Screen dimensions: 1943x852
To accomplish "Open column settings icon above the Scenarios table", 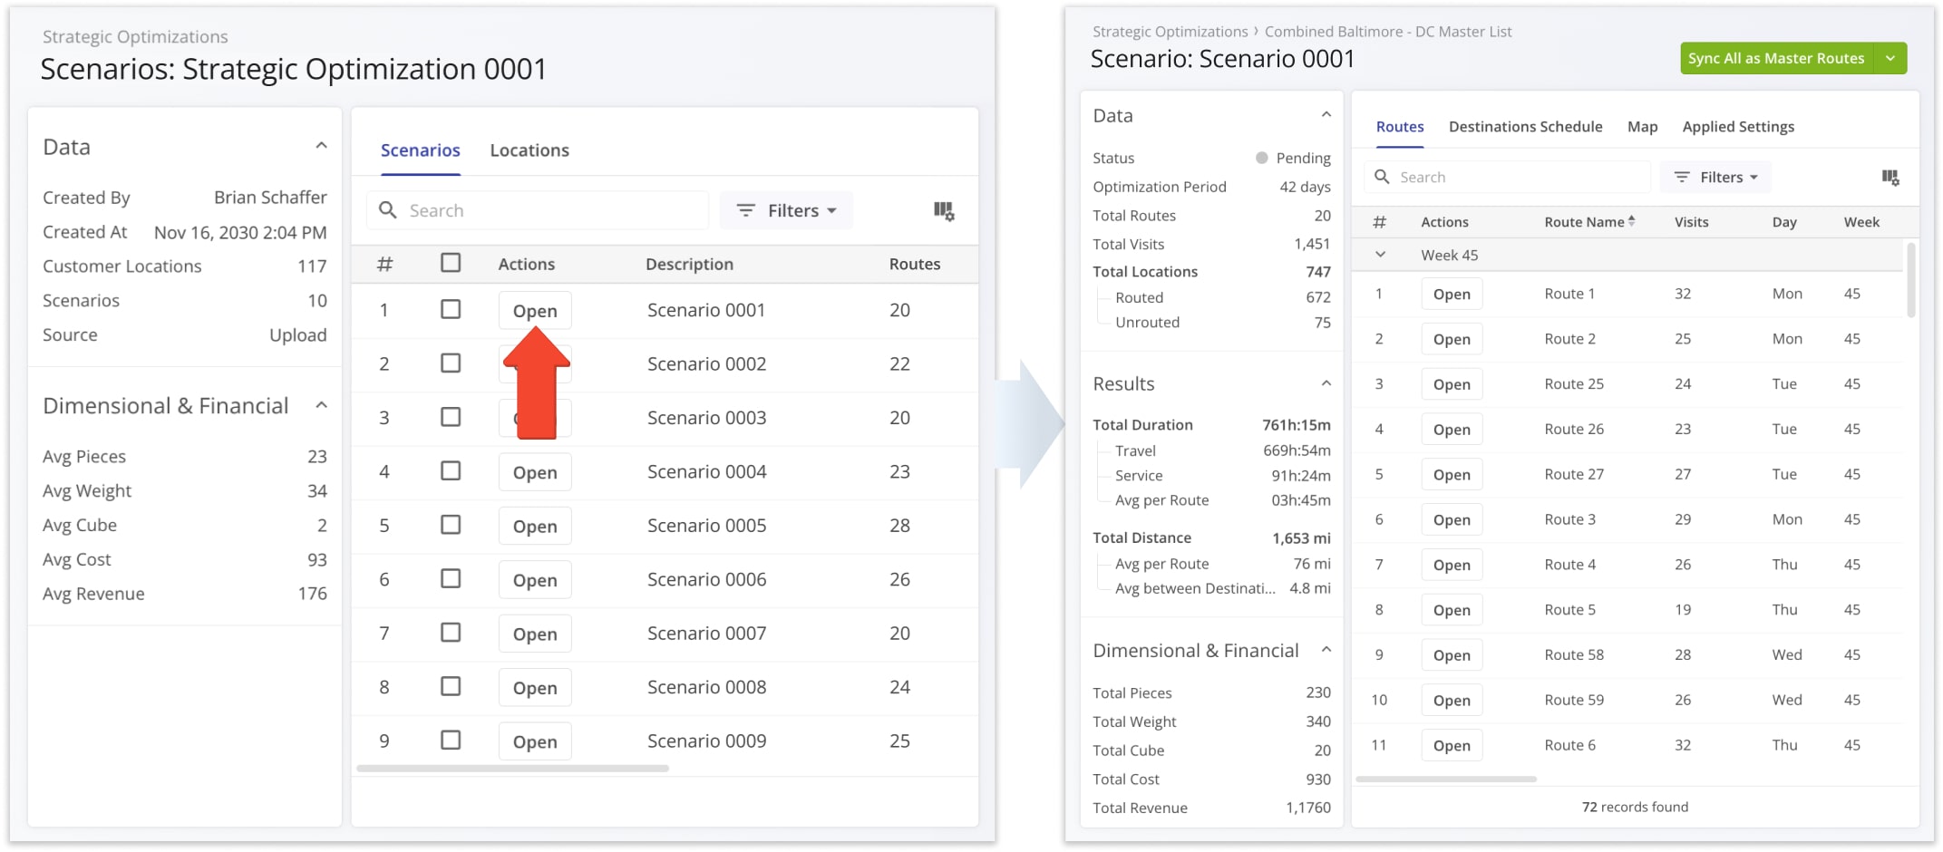I will [944, 209].
